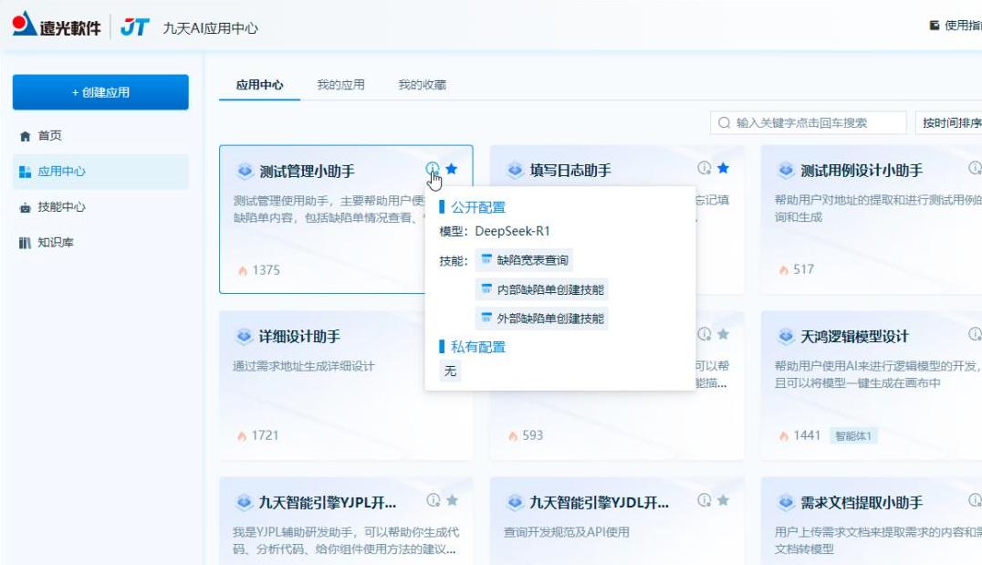
Task: Favorite the card showing 593 via star
Action: (x=724, y=334)
